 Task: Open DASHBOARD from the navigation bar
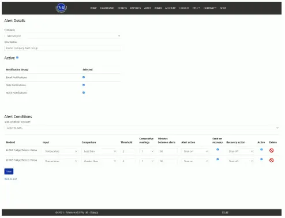pyautogui.click(x=108, y=8)
